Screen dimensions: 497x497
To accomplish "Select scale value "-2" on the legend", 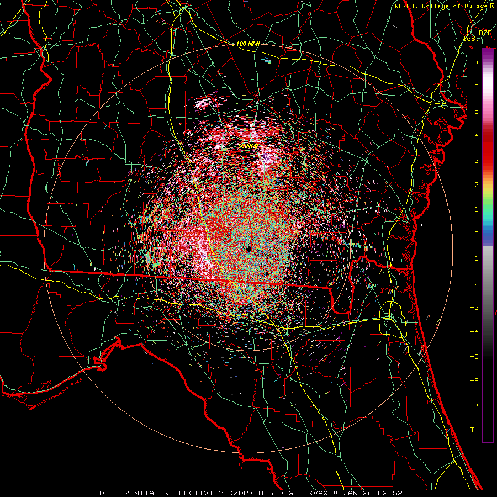I will tap(474, 283).
